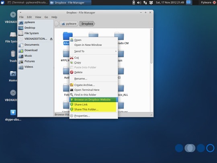217x163 pixels.
Task: Click the path bar left arrow button
Action: click(x=57, y=24)
